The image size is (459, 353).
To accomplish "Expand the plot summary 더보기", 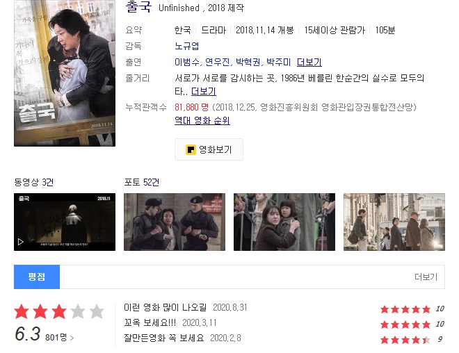I will point(204,92).
